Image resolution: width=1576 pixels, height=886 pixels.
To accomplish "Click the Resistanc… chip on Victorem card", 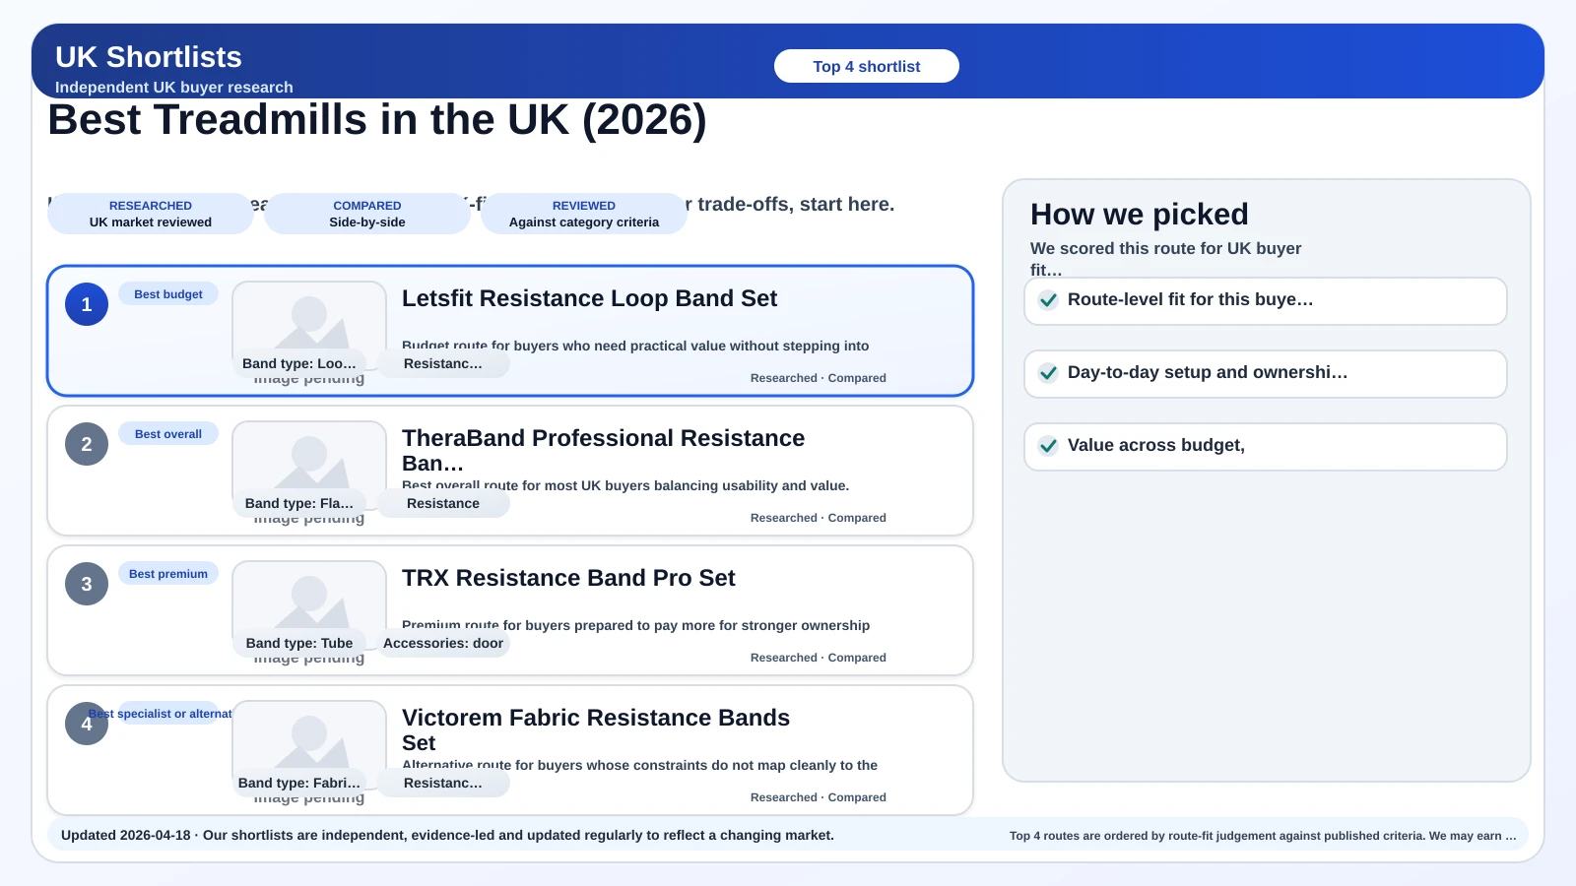I will point(443,783).
